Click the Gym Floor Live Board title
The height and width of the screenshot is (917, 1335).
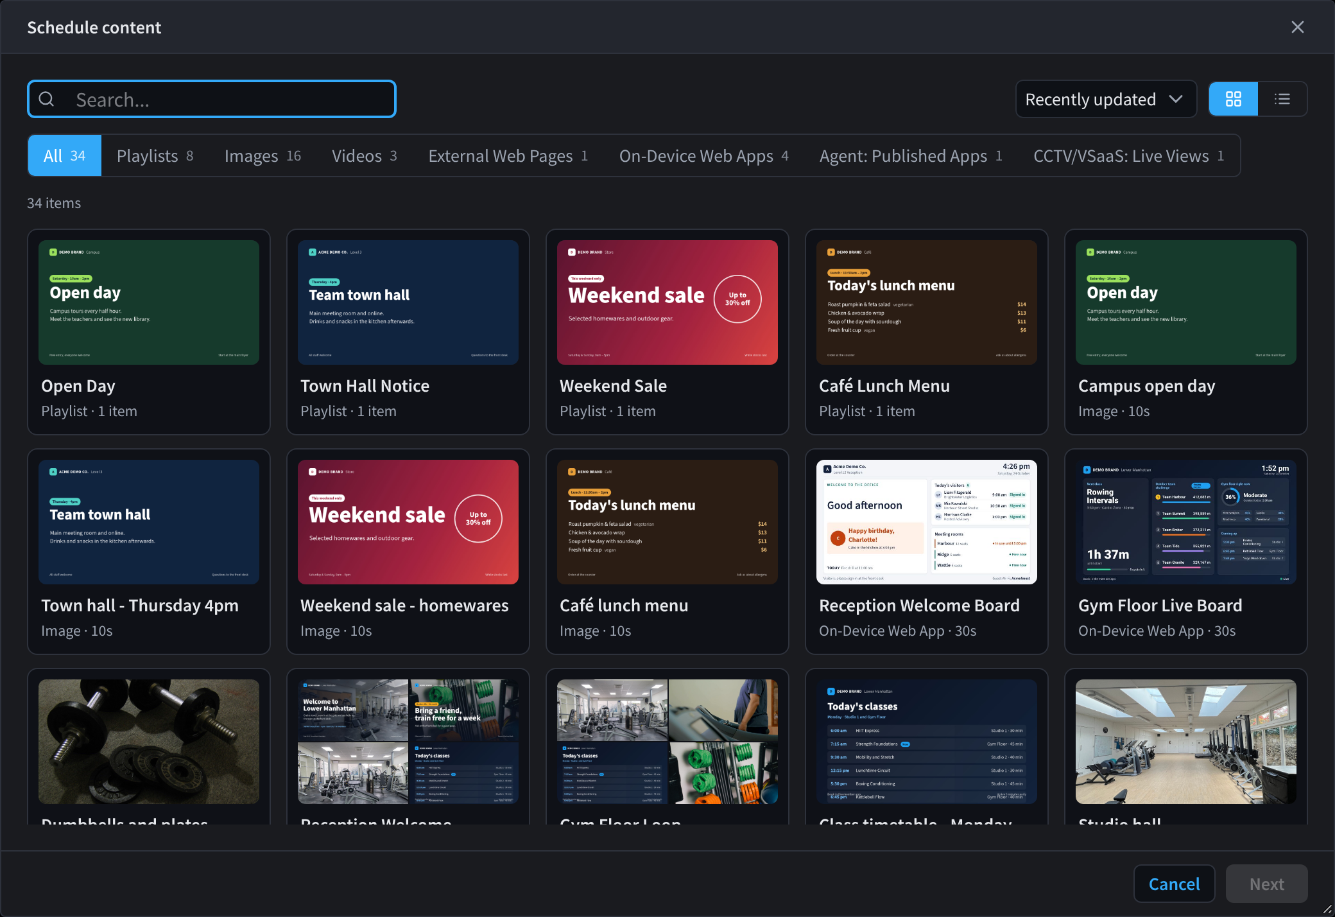pos(1160,606)
